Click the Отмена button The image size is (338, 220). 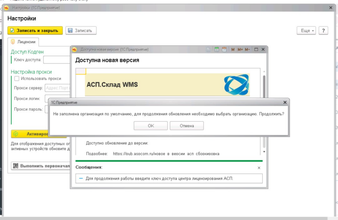[187, 125]
